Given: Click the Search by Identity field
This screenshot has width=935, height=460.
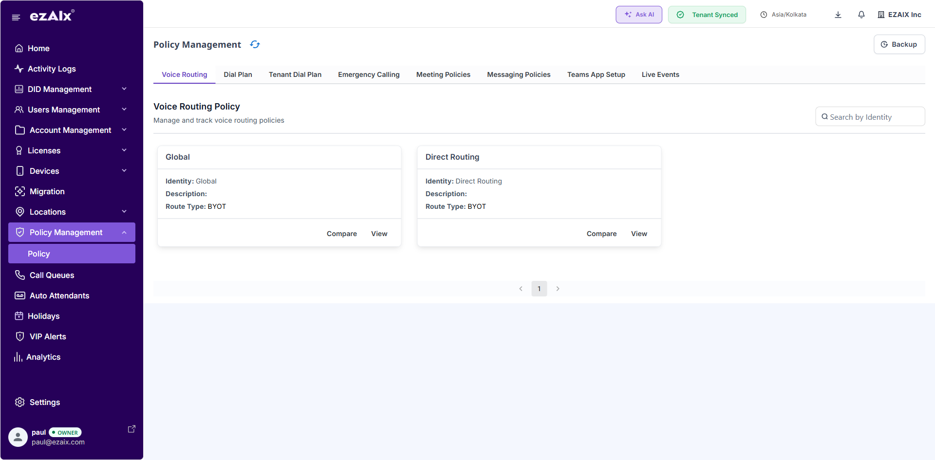Looking at the screenshot, I should click(870, 116).
